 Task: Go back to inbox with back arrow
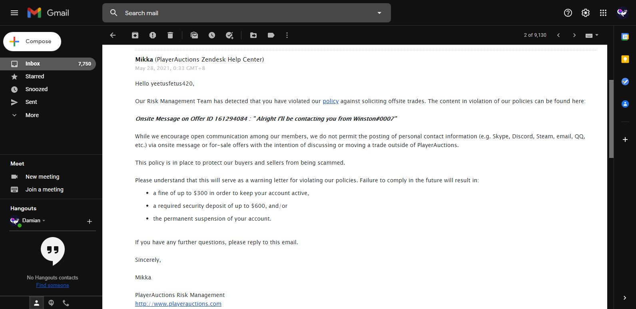tap(113, 35)
